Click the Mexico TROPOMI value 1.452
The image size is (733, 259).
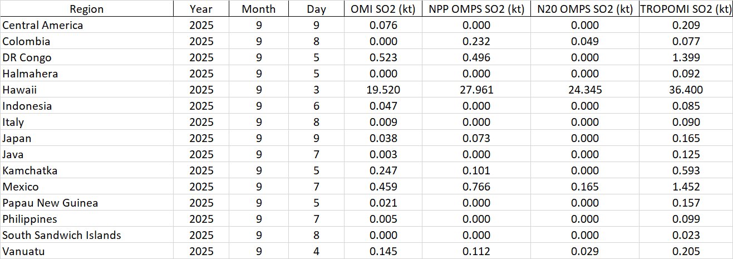[x=686, y=187]
